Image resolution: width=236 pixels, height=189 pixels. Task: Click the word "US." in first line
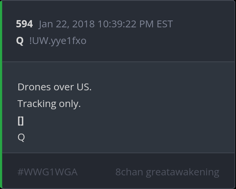click(83, 87)
